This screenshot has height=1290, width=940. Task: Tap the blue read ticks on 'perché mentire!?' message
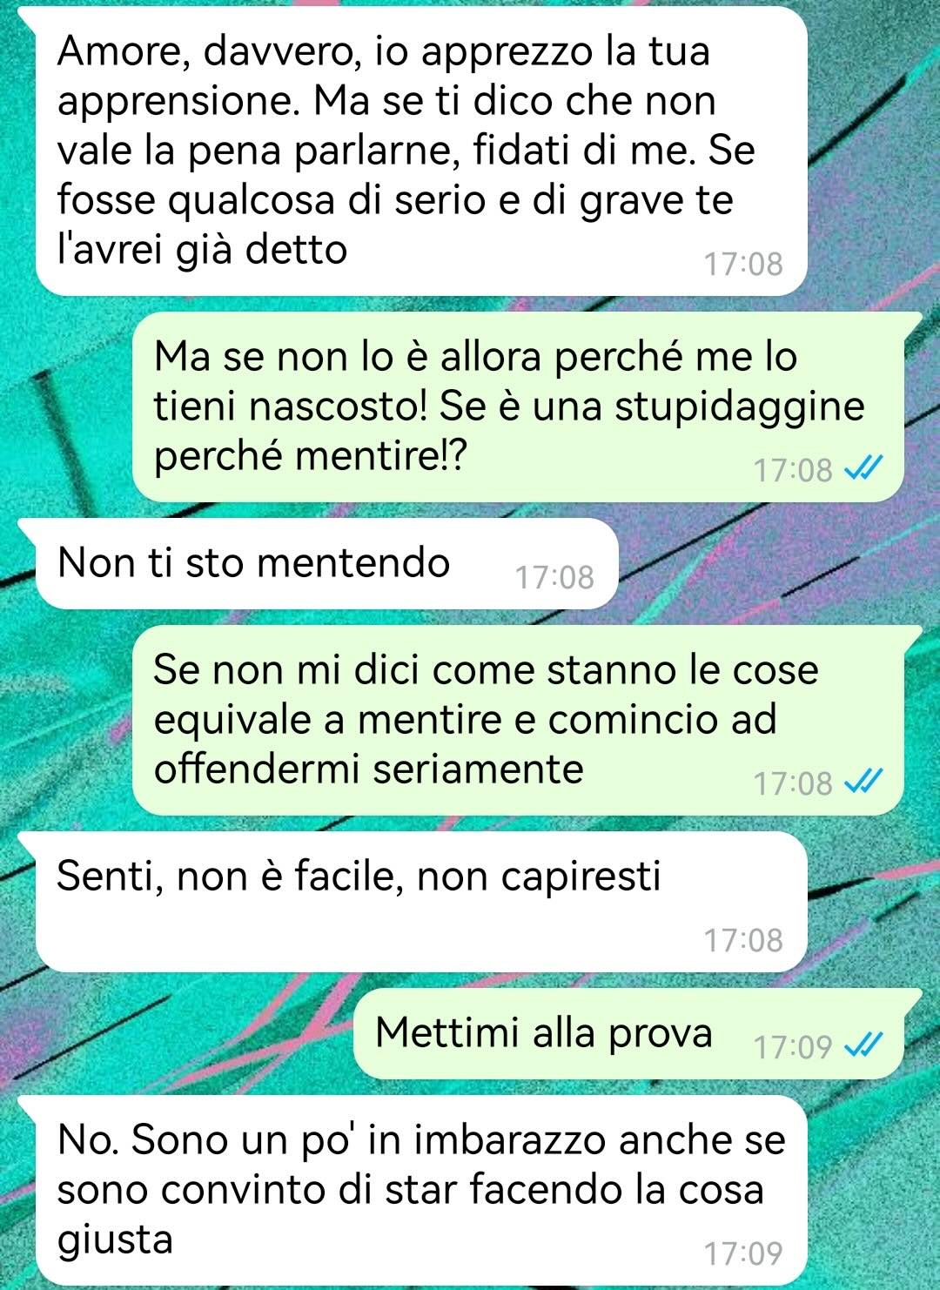864,470
